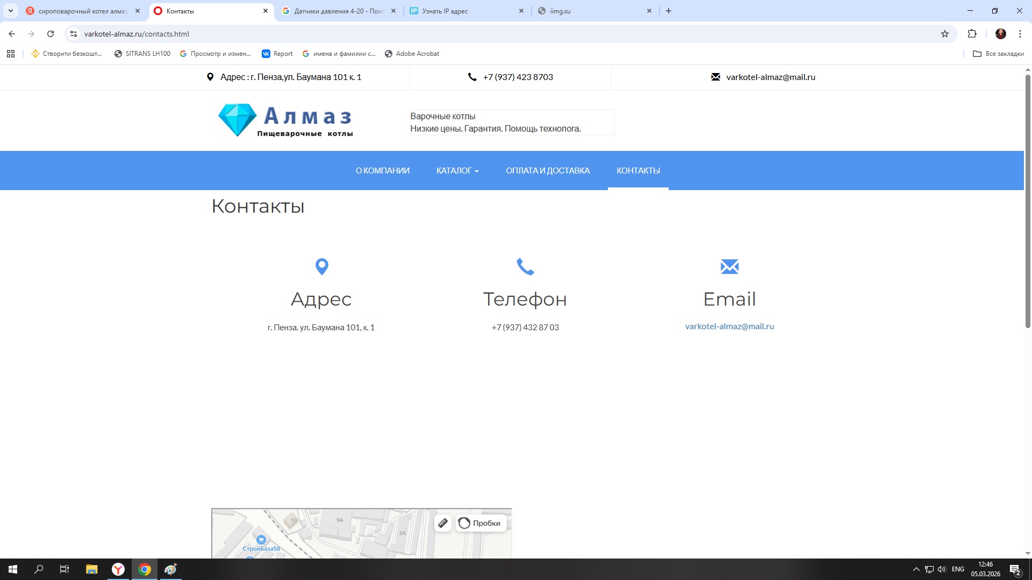This screenshot has height=580, width=1032.
Task: Open the browser extensions puzzle icon
Action: coord(972,34)
